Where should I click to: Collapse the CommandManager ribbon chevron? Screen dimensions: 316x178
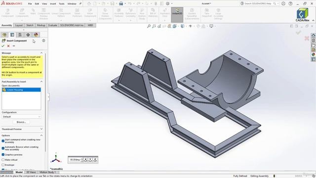(313, 21)
